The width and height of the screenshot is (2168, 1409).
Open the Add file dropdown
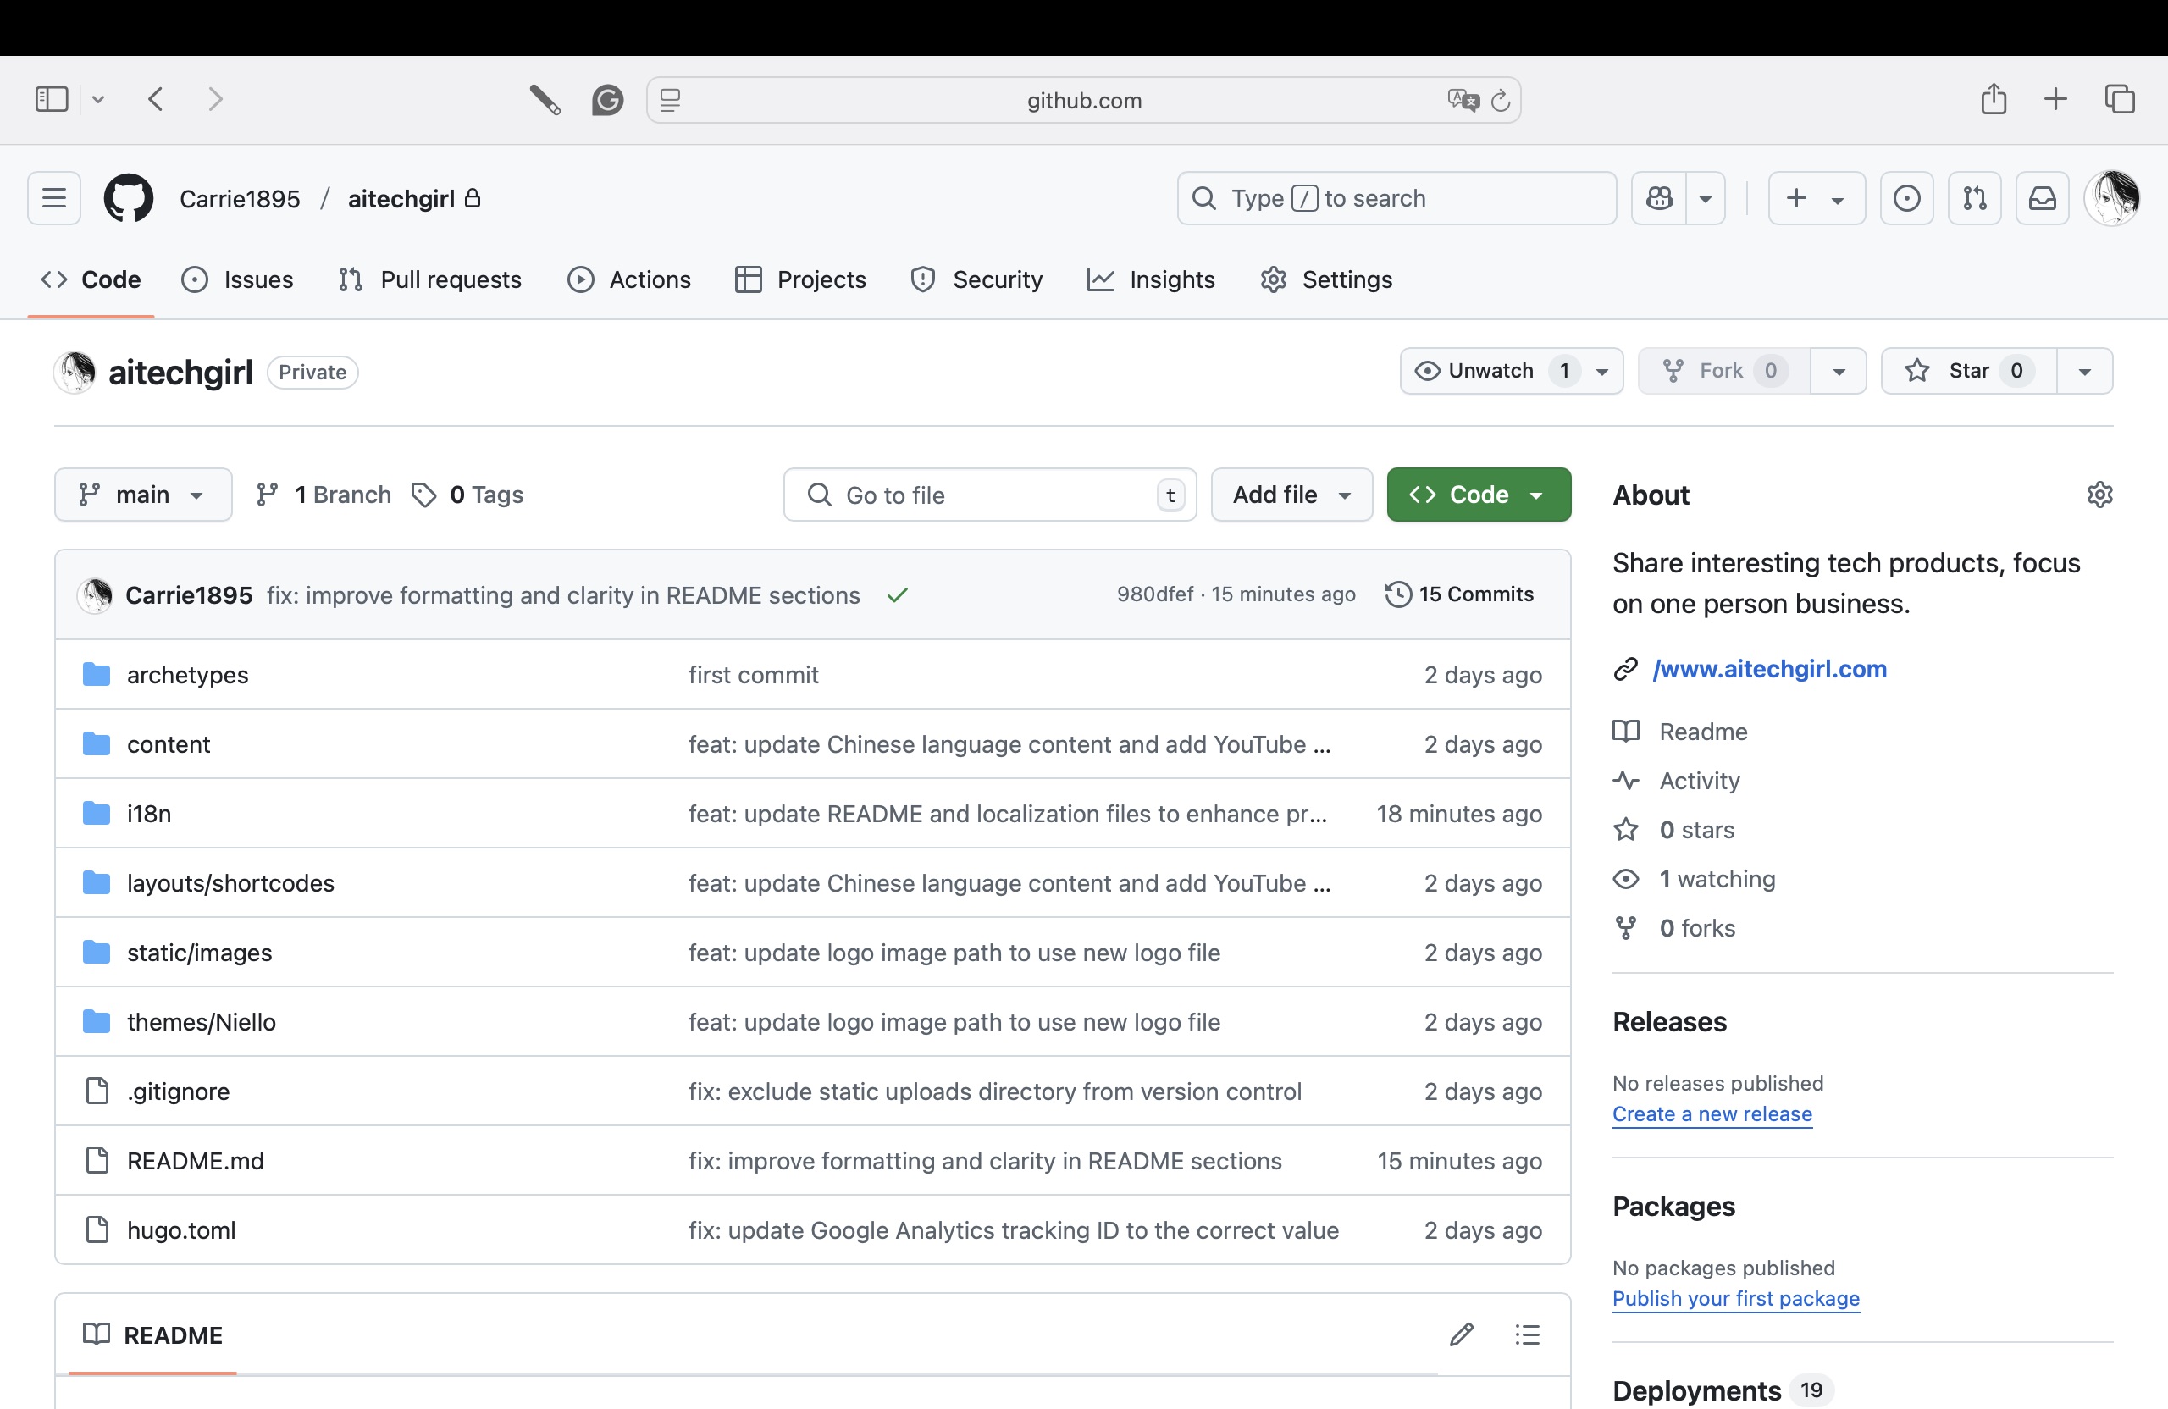click(1291, 495)
